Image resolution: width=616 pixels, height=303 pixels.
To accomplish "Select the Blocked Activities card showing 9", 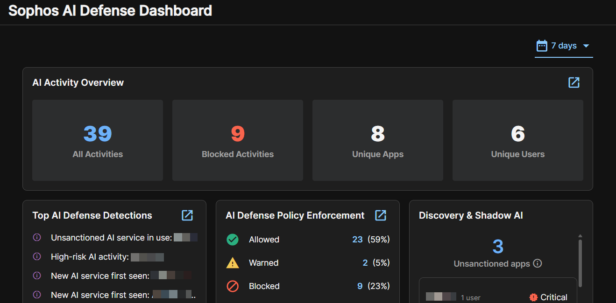I will coord(238,140).
